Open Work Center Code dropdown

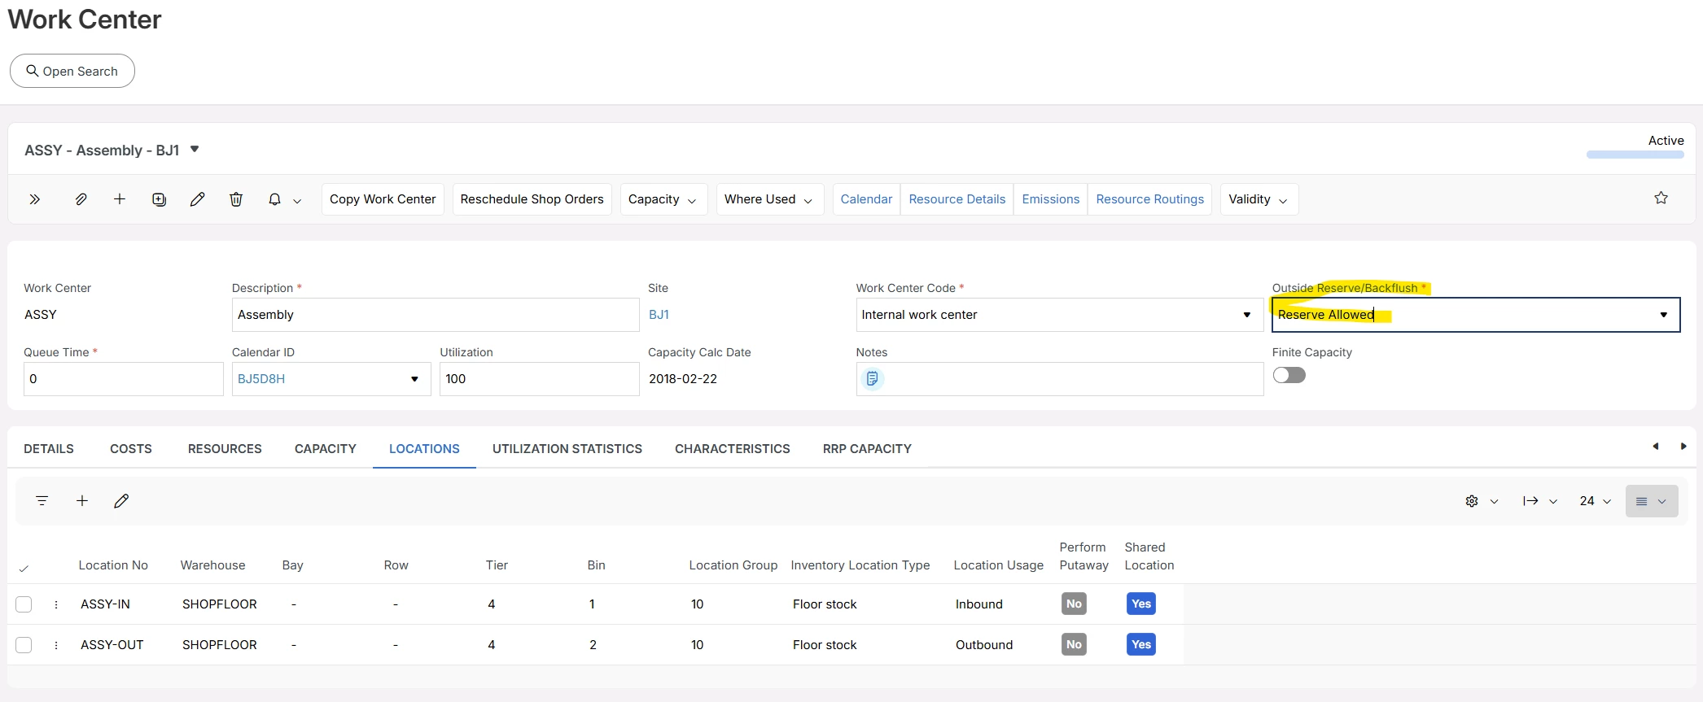point(1246,315)
